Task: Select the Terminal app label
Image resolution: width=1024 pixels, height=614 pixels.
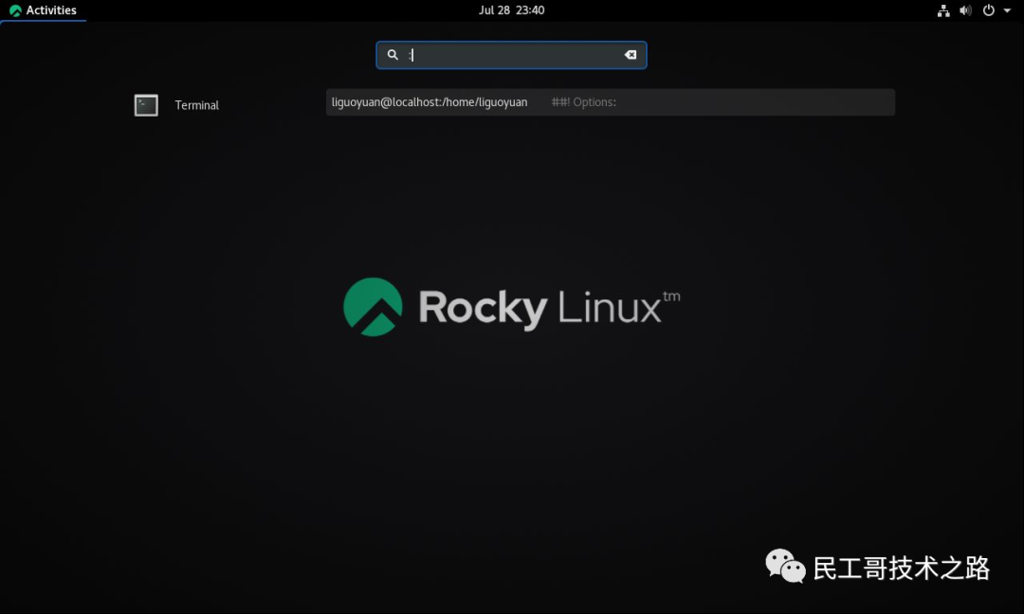Action: pyautogui.click(x=196, y=105)
